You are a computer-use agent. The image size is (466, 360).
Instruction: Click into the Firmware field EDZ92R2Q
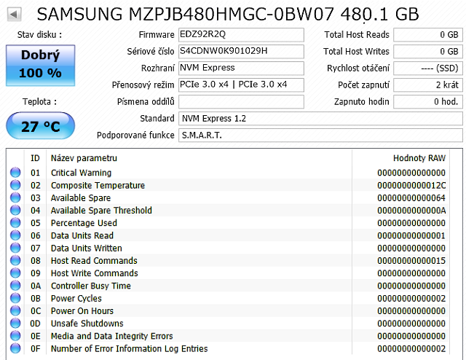[241, 35]
